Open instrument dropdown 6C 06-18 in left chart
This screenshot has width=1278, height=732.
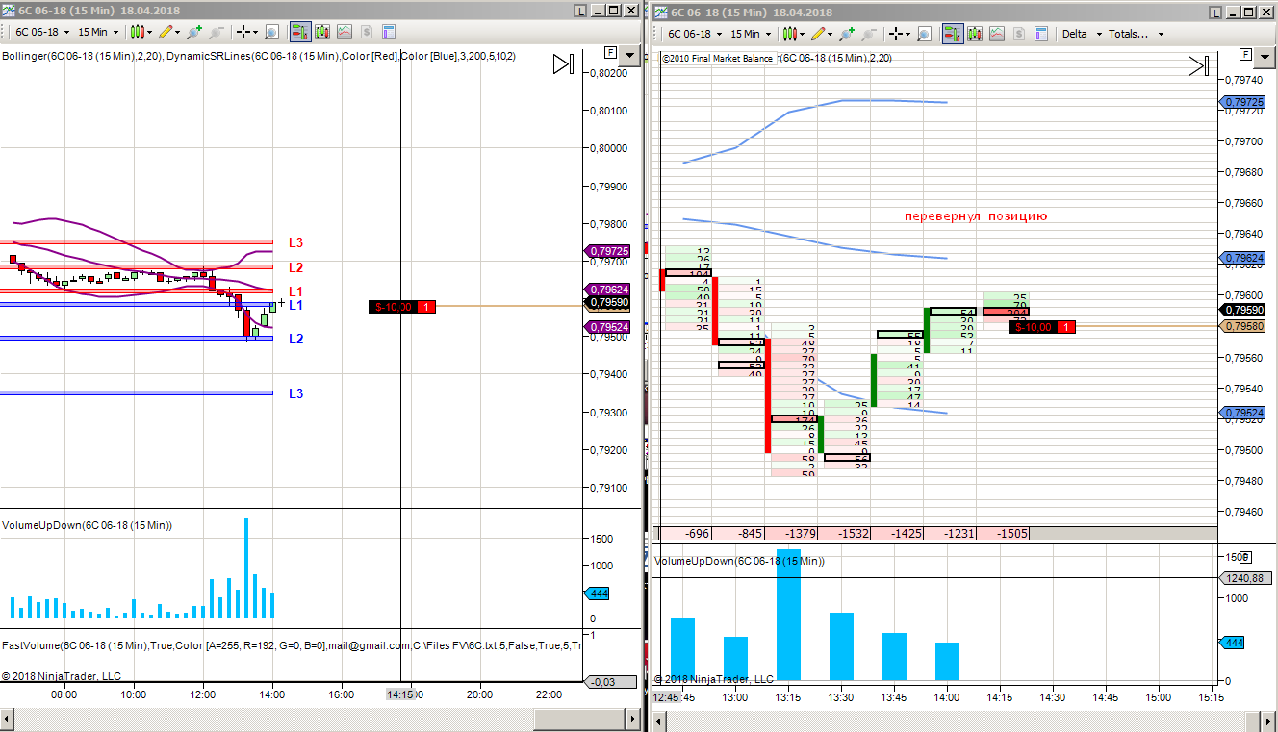click(43, 32)
